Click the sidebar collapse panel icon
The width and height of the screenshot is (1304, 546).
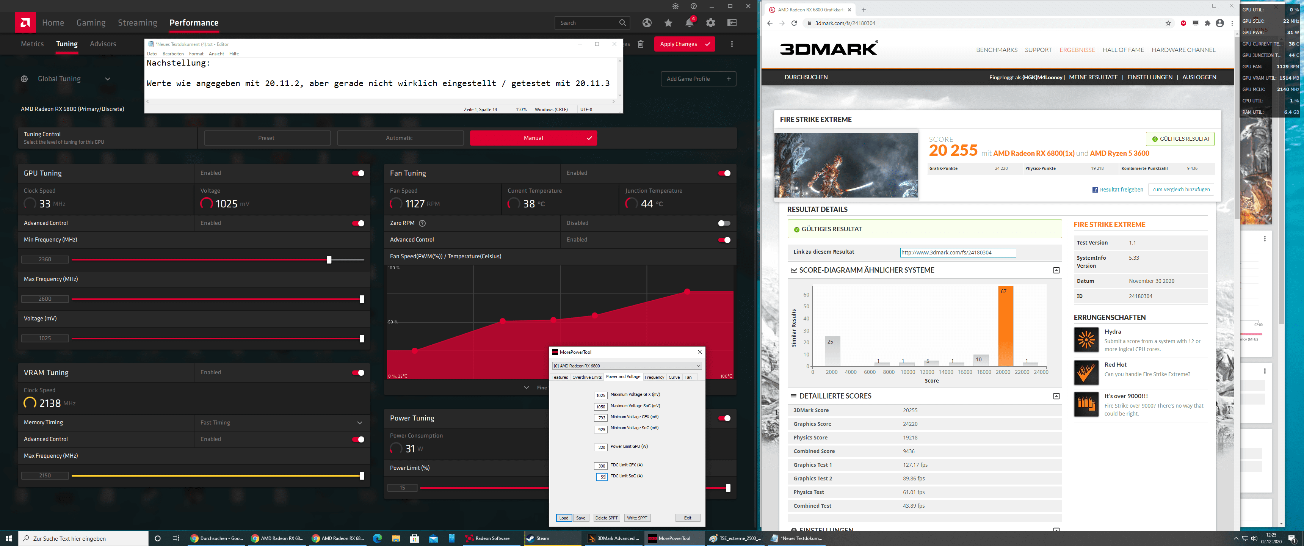[x=732, y=23]
